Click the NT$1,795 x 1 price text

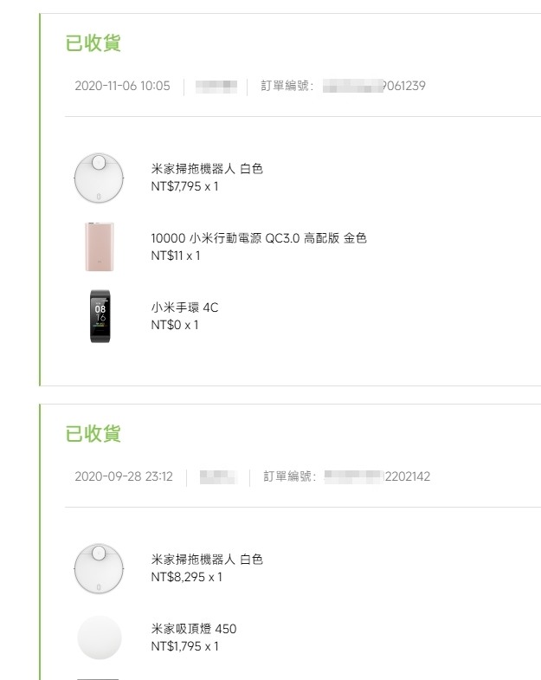pos(184,646)
